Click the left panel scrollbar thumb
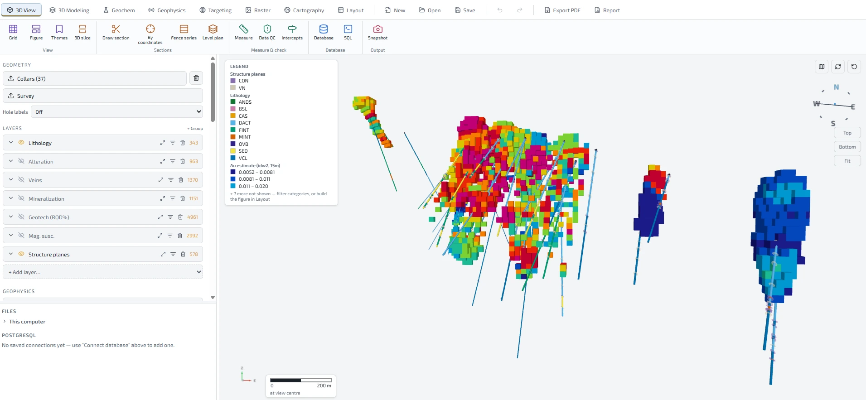The width and height of the screenshot is (866, 400). pos(213,92)
